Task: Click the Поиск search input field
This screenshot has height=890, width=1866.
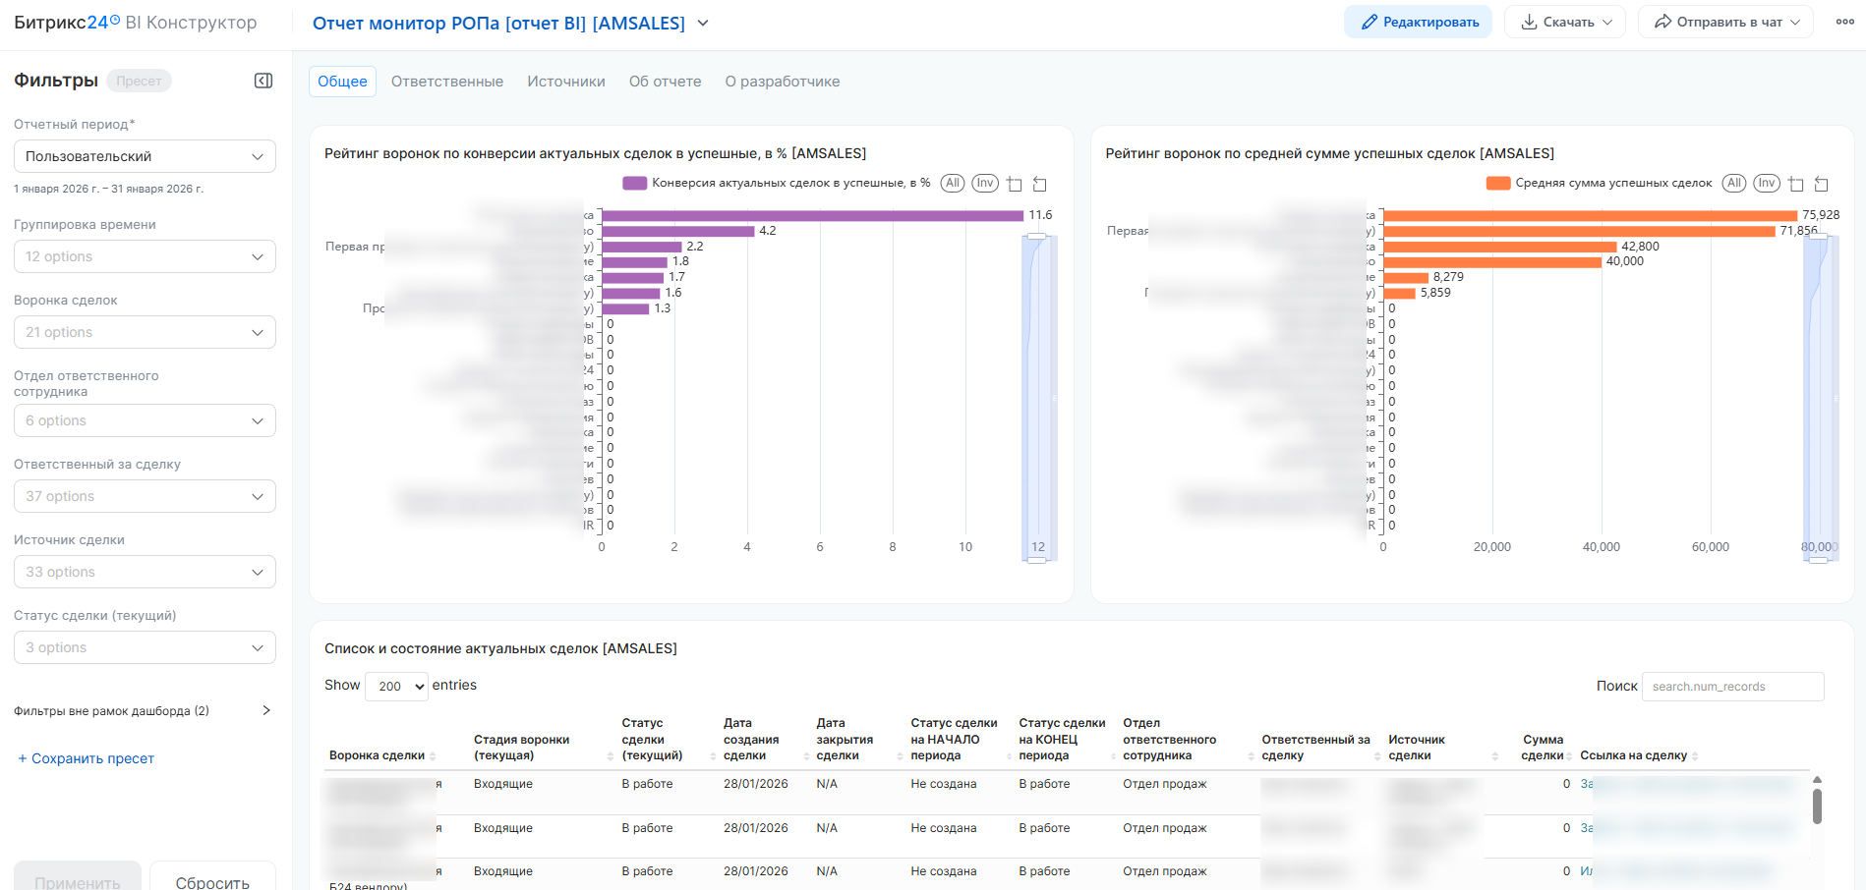Action: point(1732,687)
